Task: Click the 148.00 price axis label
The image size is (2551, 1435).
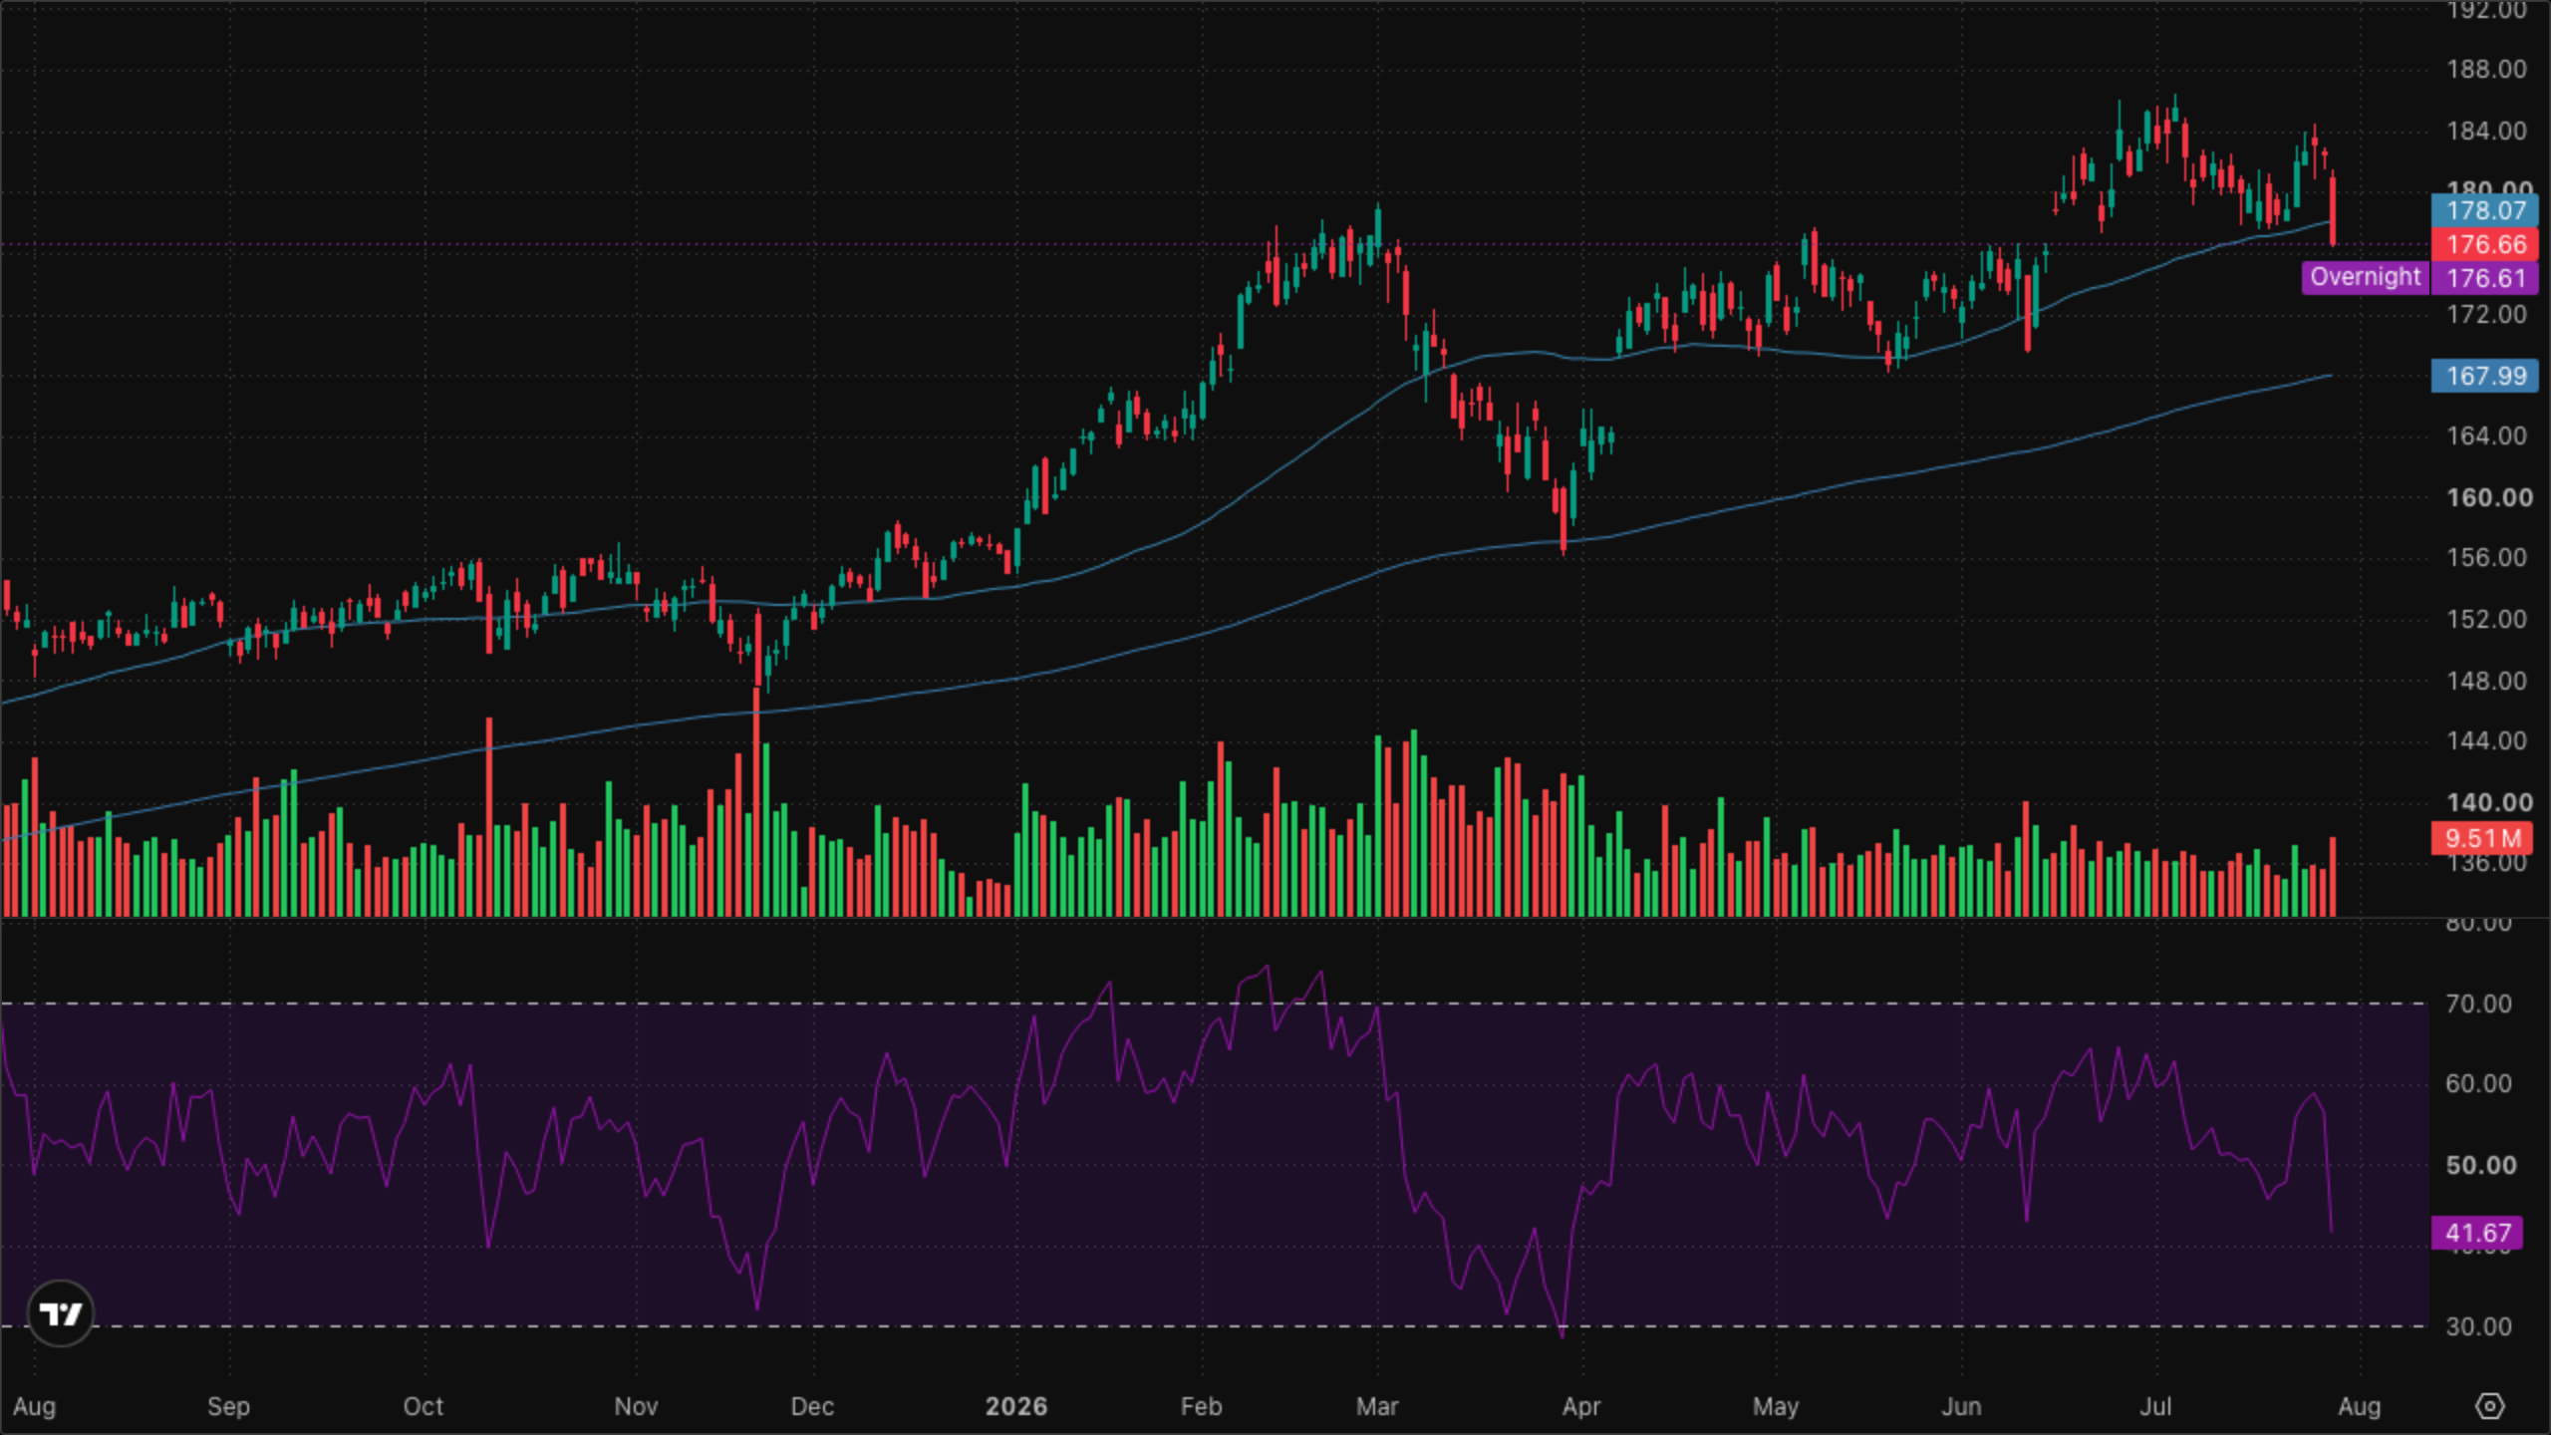Action: 2487,681
